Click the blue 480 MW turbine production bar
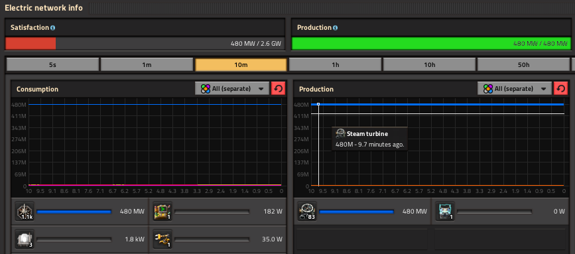Viewport: 575px width, 254px height. pyautogui.click(x=356, y=212)
